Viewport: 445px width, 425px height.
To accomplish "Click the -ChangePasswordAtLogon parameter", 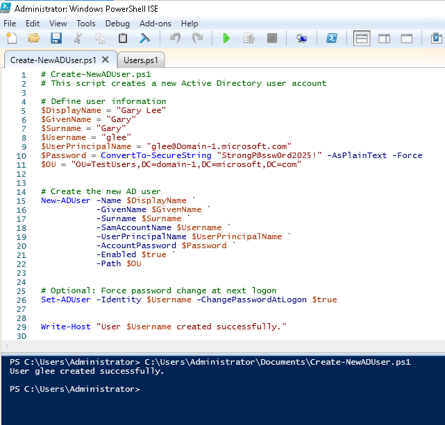I will 252,300.
